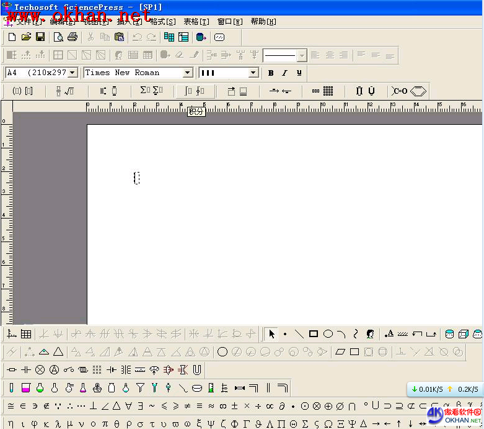Insert the triangle geometry shape
This screenshot has height=429, width=484.
[x=58, y=351]
